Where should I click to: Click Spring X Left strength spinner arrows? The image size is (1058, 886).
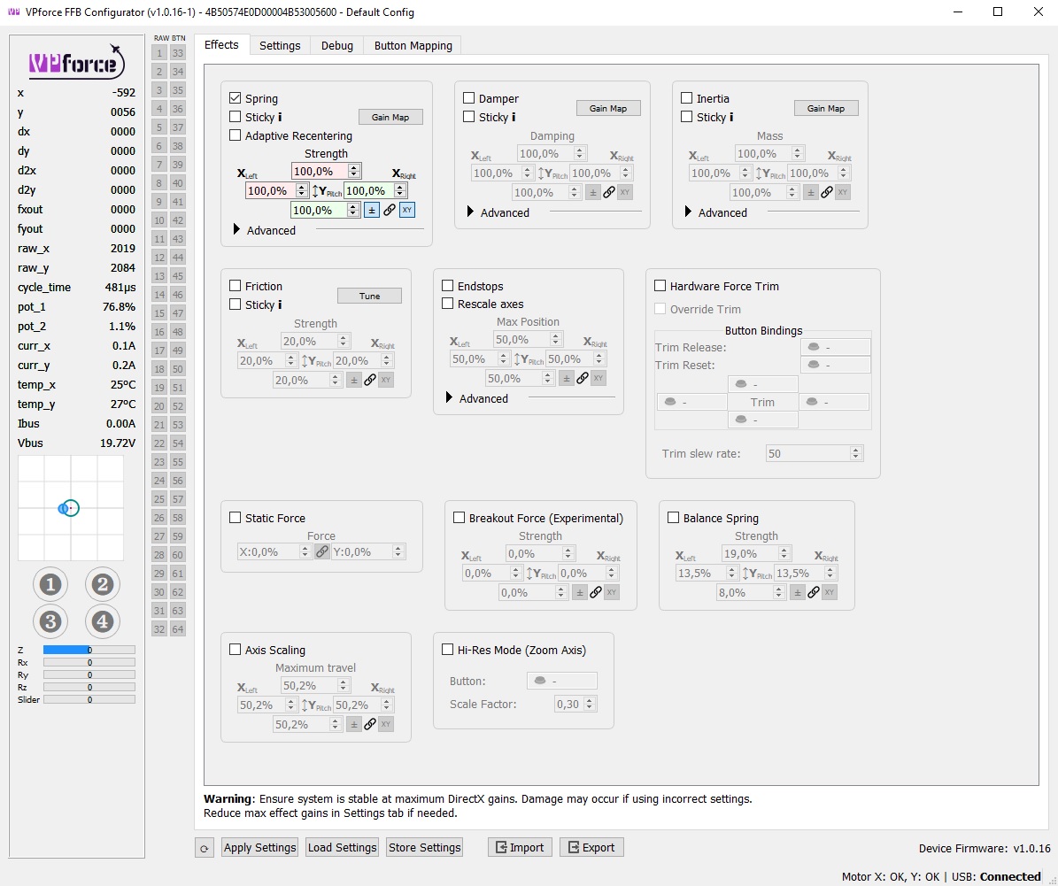pyautogui.click(x=302, y=191)
